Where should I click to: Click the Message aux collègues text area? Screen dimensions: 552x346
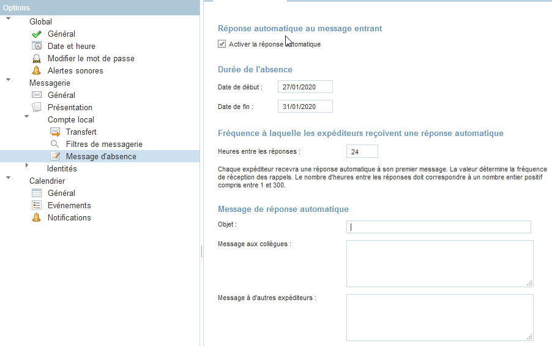[439, 263]
